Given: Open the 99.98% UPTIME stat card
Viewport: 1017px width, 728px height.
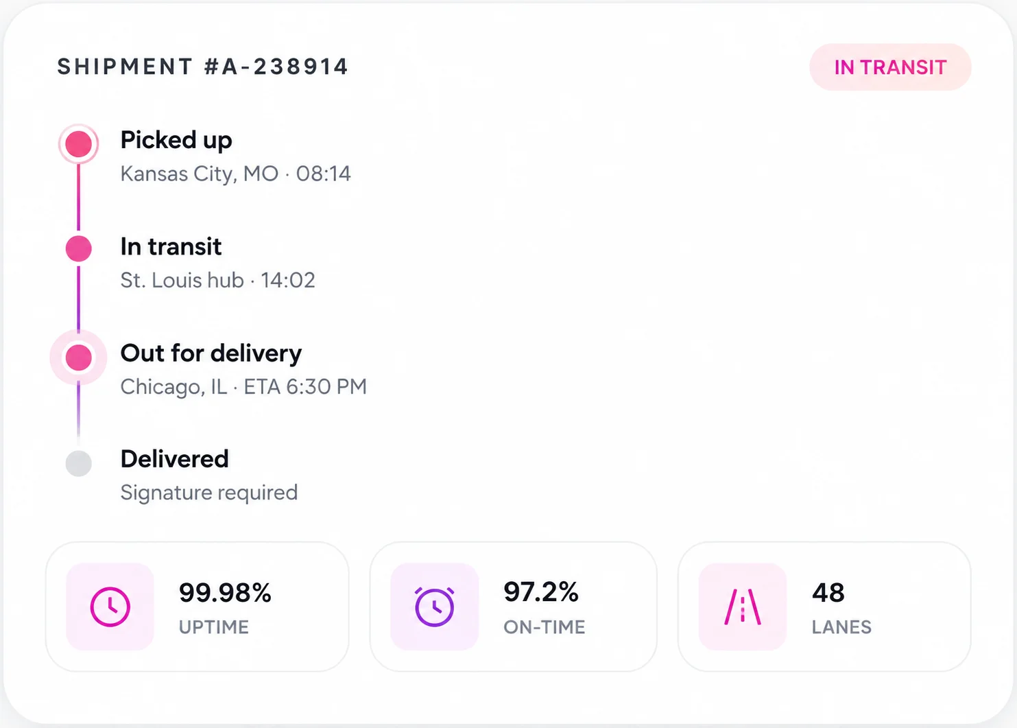Looking at the screenshot, I should (x=198, y=607).
